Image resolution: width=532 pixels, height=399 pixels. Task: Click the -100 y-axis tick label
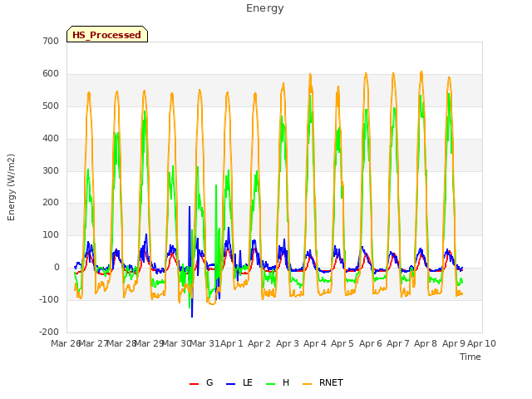tap(49, 299)
